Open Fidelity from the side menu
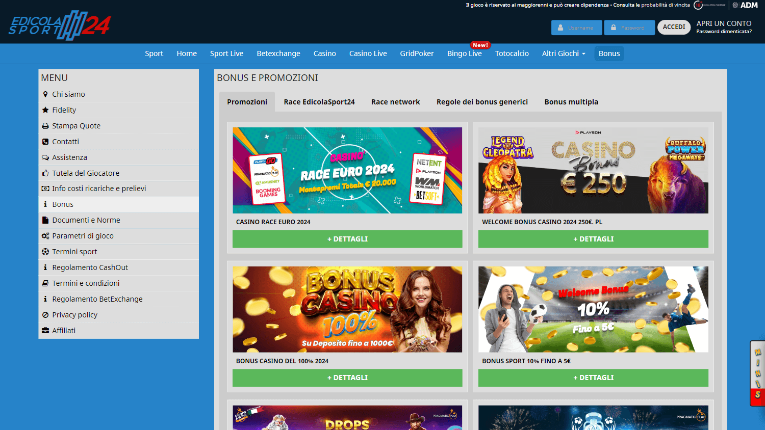 (x=118, y=110)
